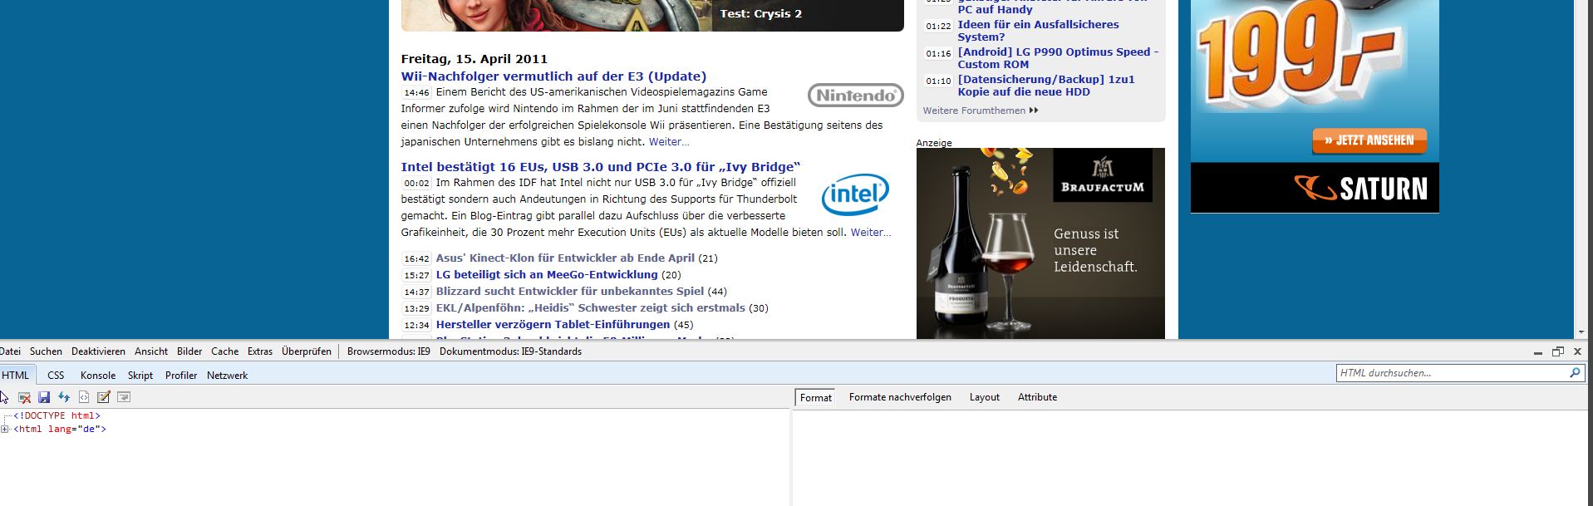The height and width of the screenshot is (506, 1593).
Task: Show element source with style icon
Action: tap(84, 397)
